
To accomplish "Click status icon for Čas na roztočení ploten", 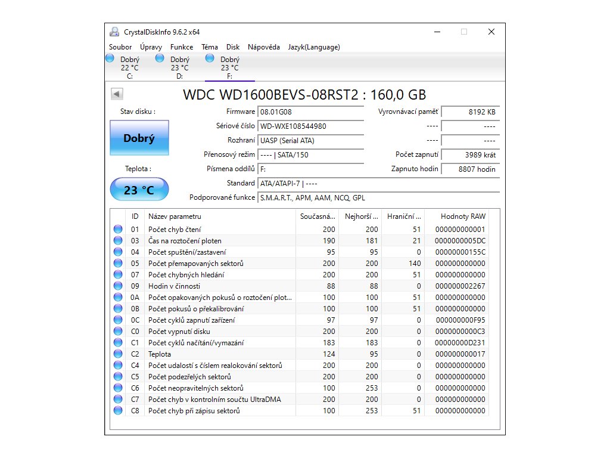I will pos(118,240).
